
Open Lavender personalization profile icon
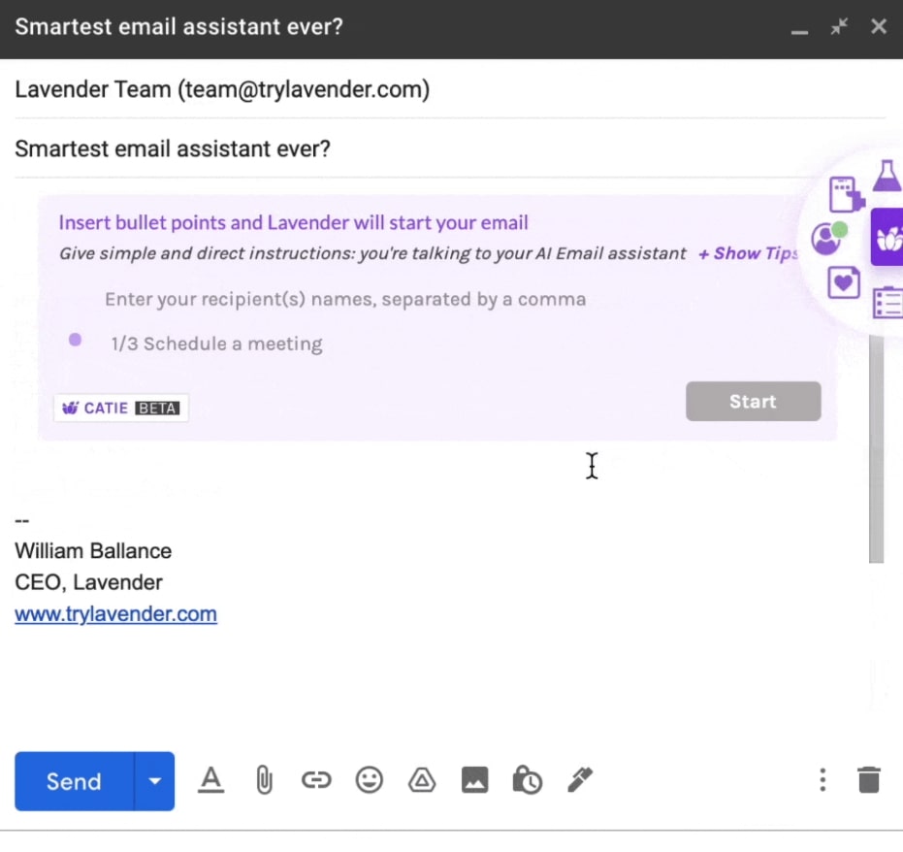click(x=828, y=238)
